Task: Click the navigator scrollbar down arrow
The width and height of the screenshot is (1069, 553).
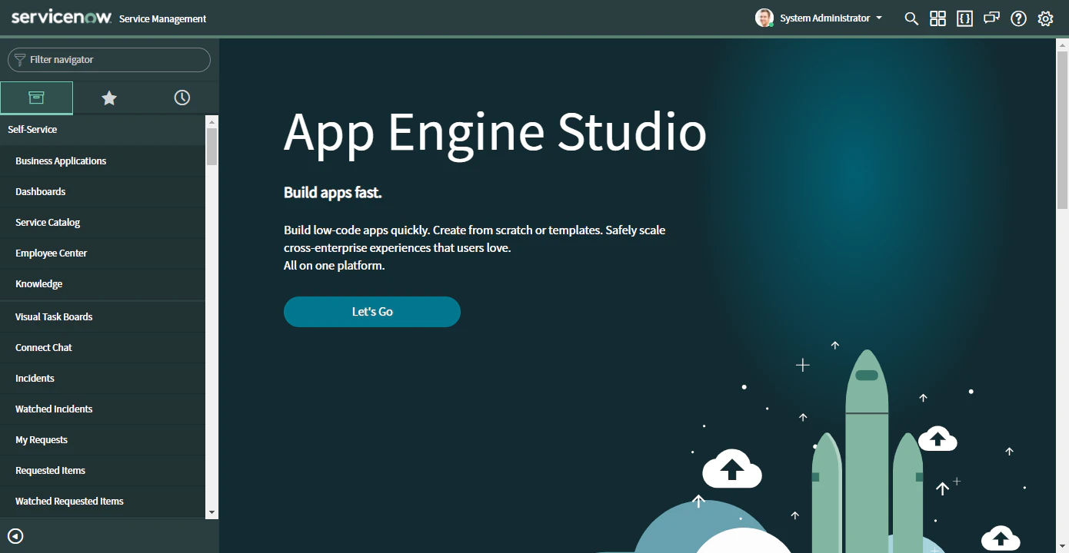Action: 212,512
